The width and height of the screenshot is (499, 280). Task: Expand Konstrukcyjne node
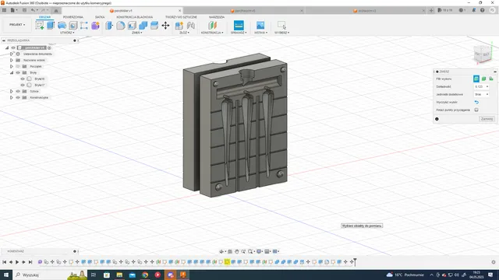(12, 97)
